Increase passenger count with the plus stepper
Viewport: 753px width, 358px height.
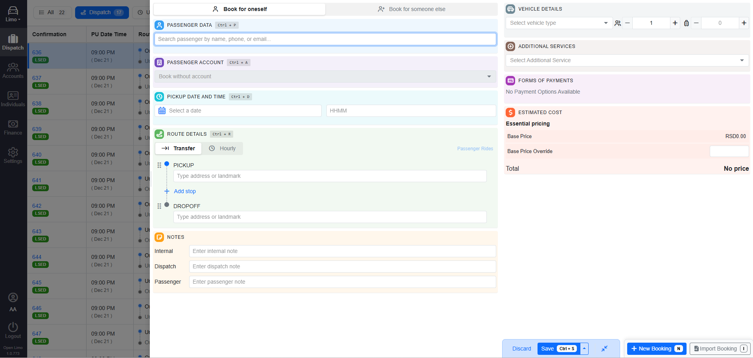(675, 23)
